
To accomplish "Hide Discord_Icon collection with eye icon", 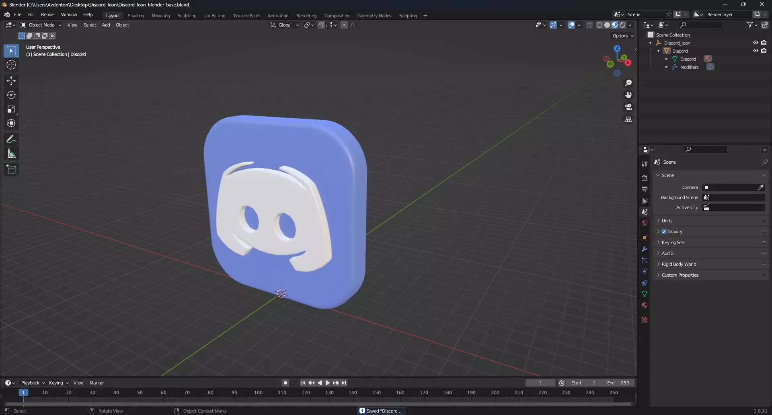I will pos(756,43).
